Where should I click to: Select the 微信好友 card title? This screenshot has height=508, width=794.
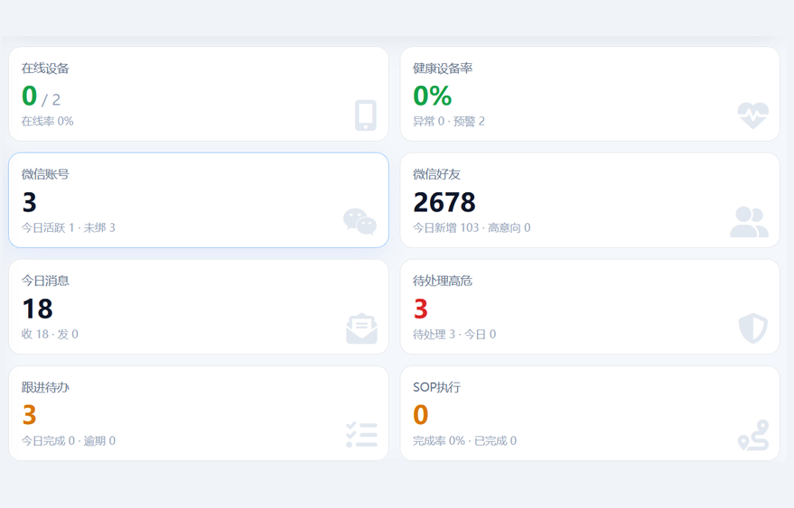pos(436,174)
